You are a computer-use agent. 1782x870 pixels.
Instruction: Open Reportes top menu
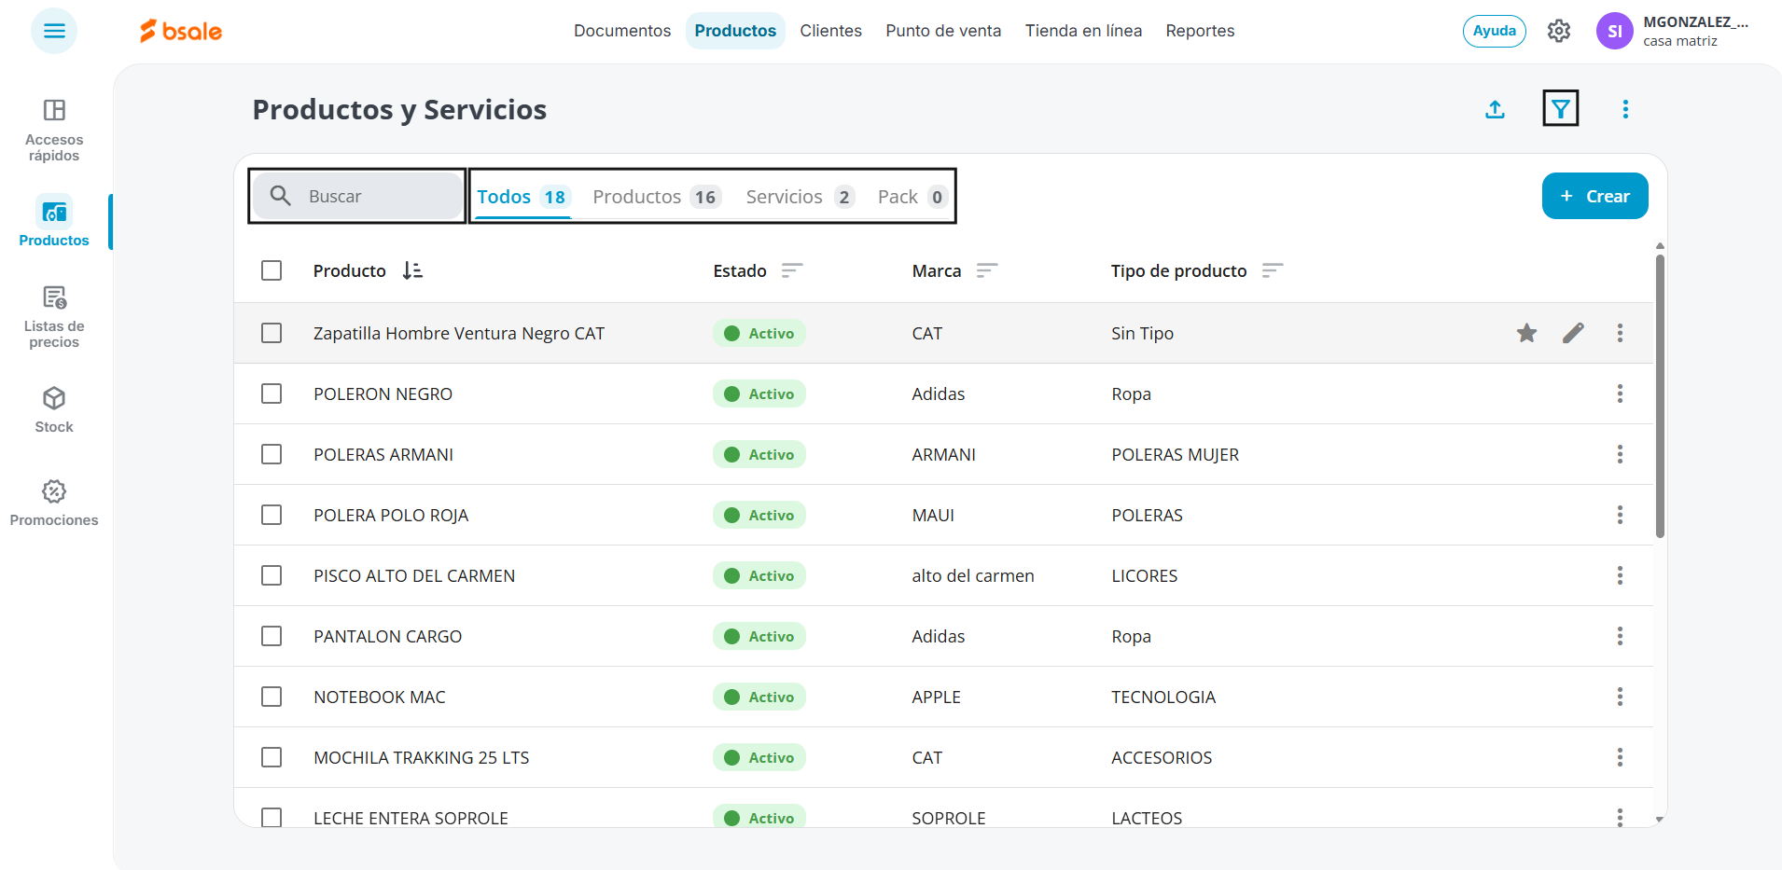coord(1200,31)
